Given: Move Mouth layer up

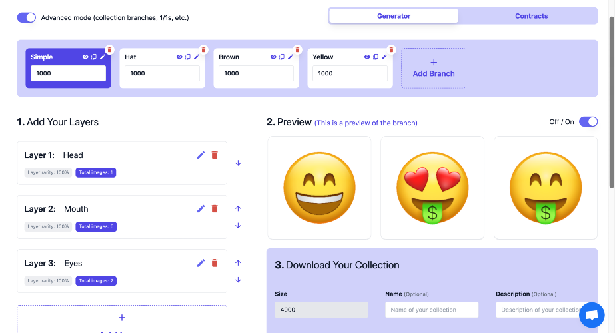Looking at the screenshot, I should point(238,208).
